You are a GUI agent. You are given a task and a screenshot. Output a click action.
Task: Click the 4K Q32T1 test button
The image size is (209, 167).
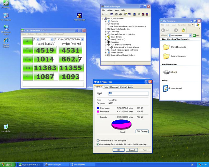pyautogui.click(x=28, y=59)
